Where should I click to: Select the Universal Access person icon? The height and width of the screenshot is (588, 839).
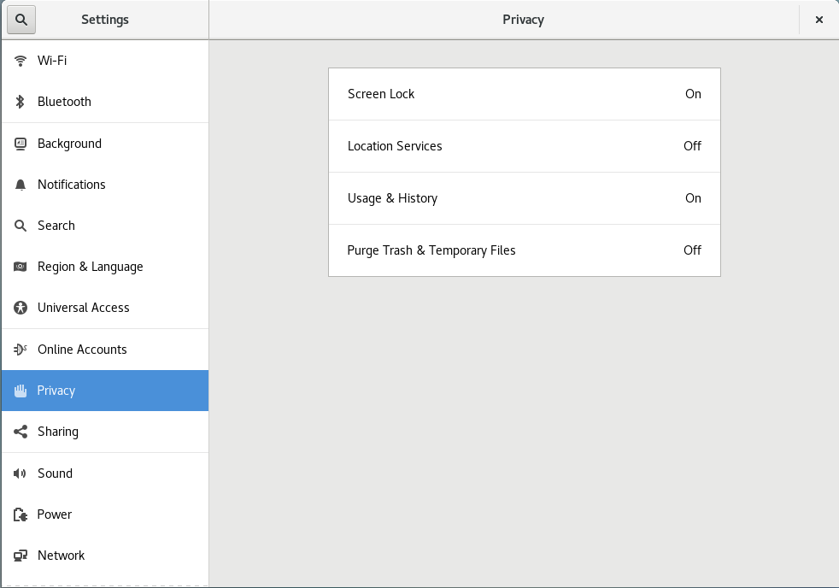click(21, 308)
